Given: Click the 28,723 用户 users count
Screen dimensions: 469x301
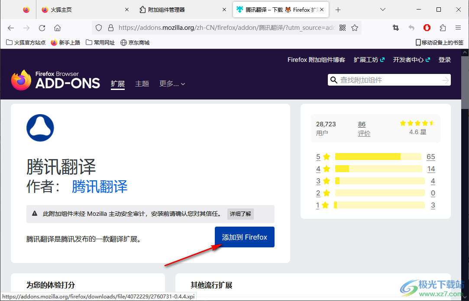Looking at the screenshot, I should coord(326,128).
